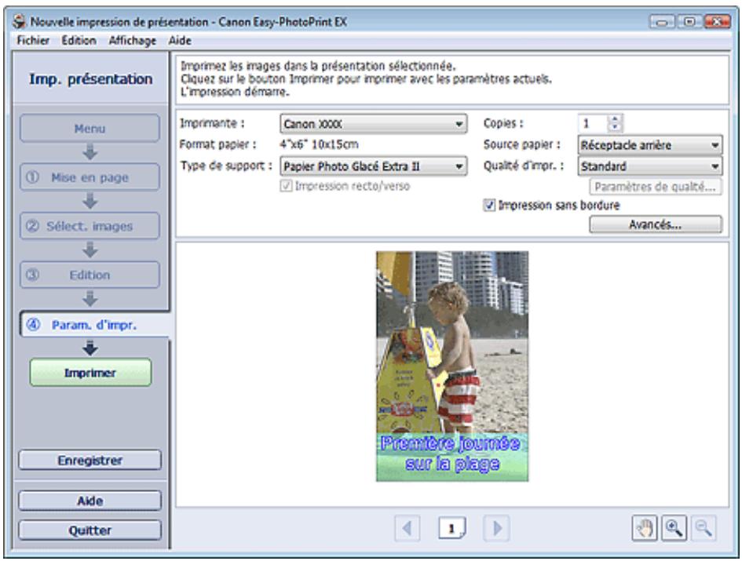
Task: Go to step 3 Edition in sidebar
Action: tap(90, 275)
